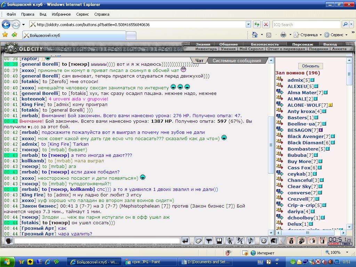Click the eraser clear chat icon
This screenshot has height=267, width=356.
pyautogui.click(x=198, y=241)
